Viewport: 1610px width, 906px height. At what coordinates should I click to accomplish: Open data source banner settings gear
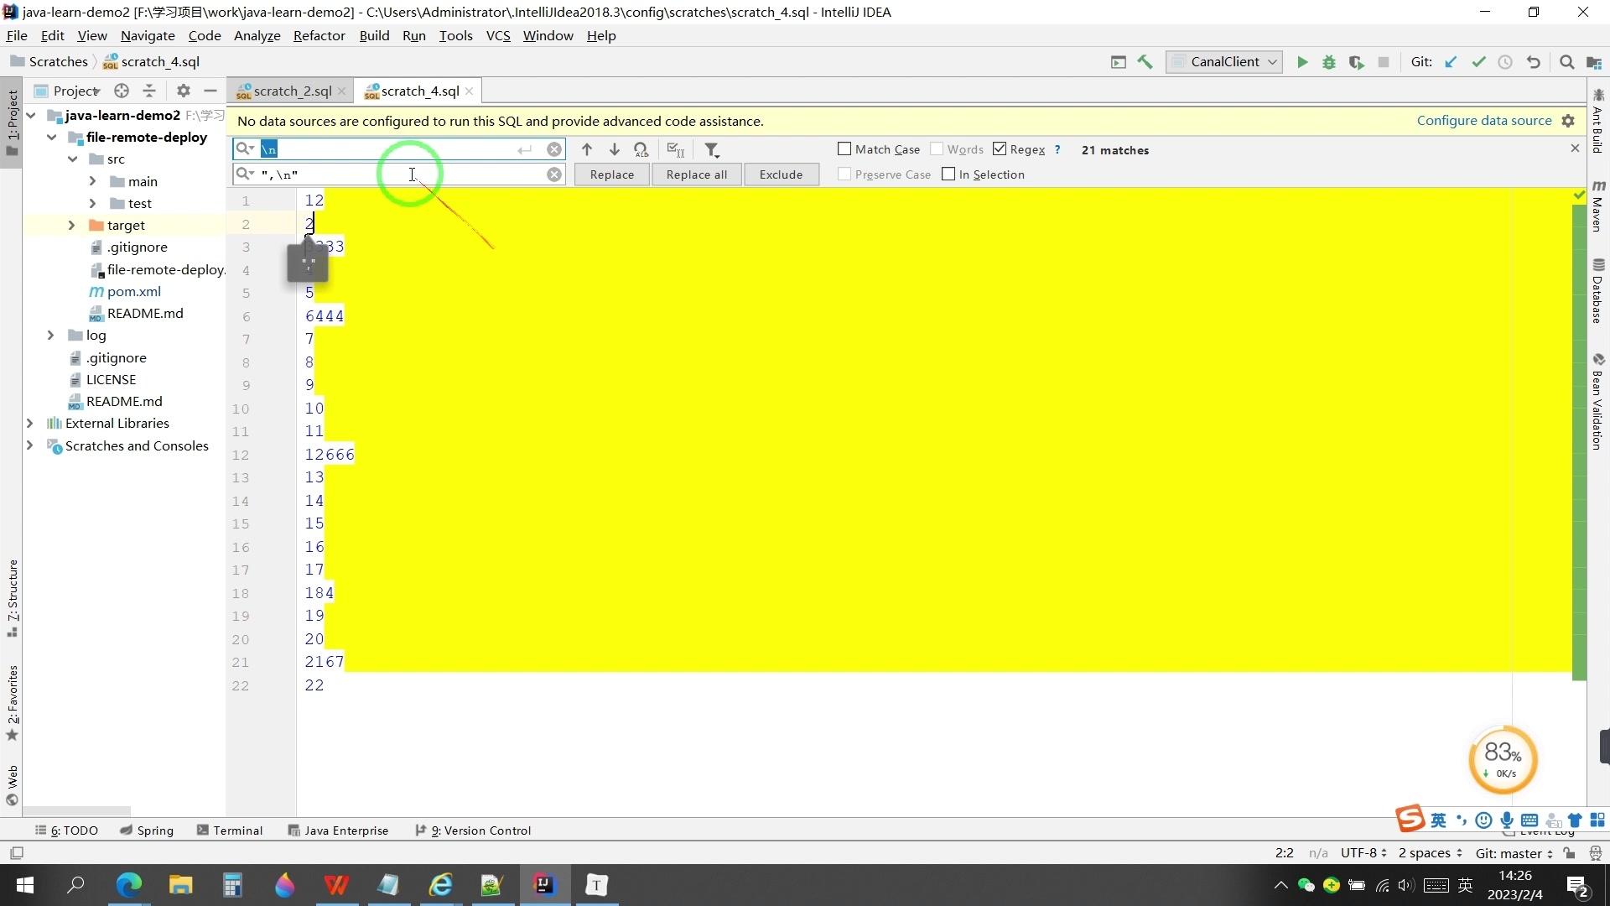[1569, 121]
